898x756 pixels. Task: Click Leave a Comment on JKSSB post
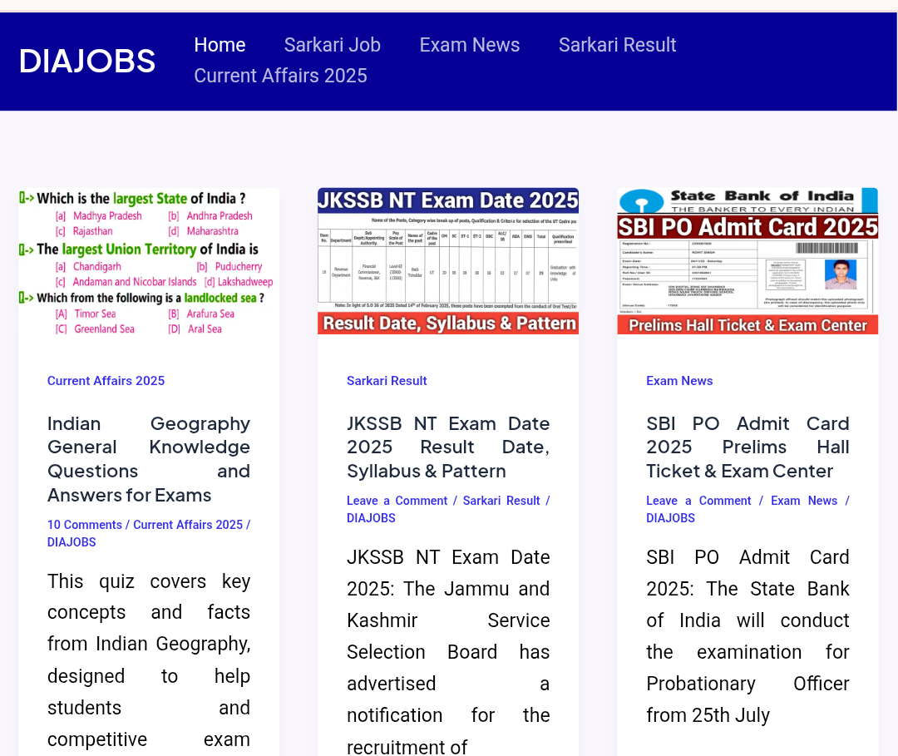coord(397,501)
